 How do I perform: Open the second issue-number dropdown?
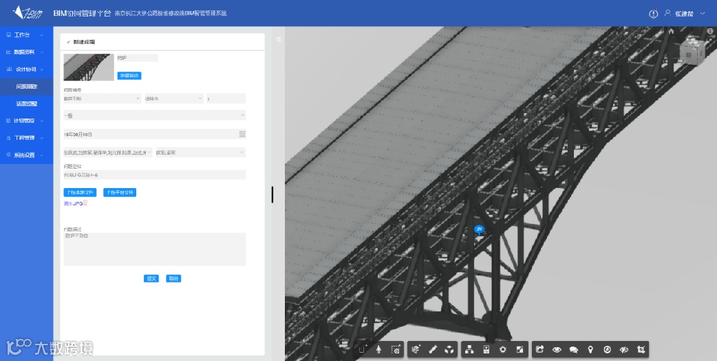click(174, 99)
